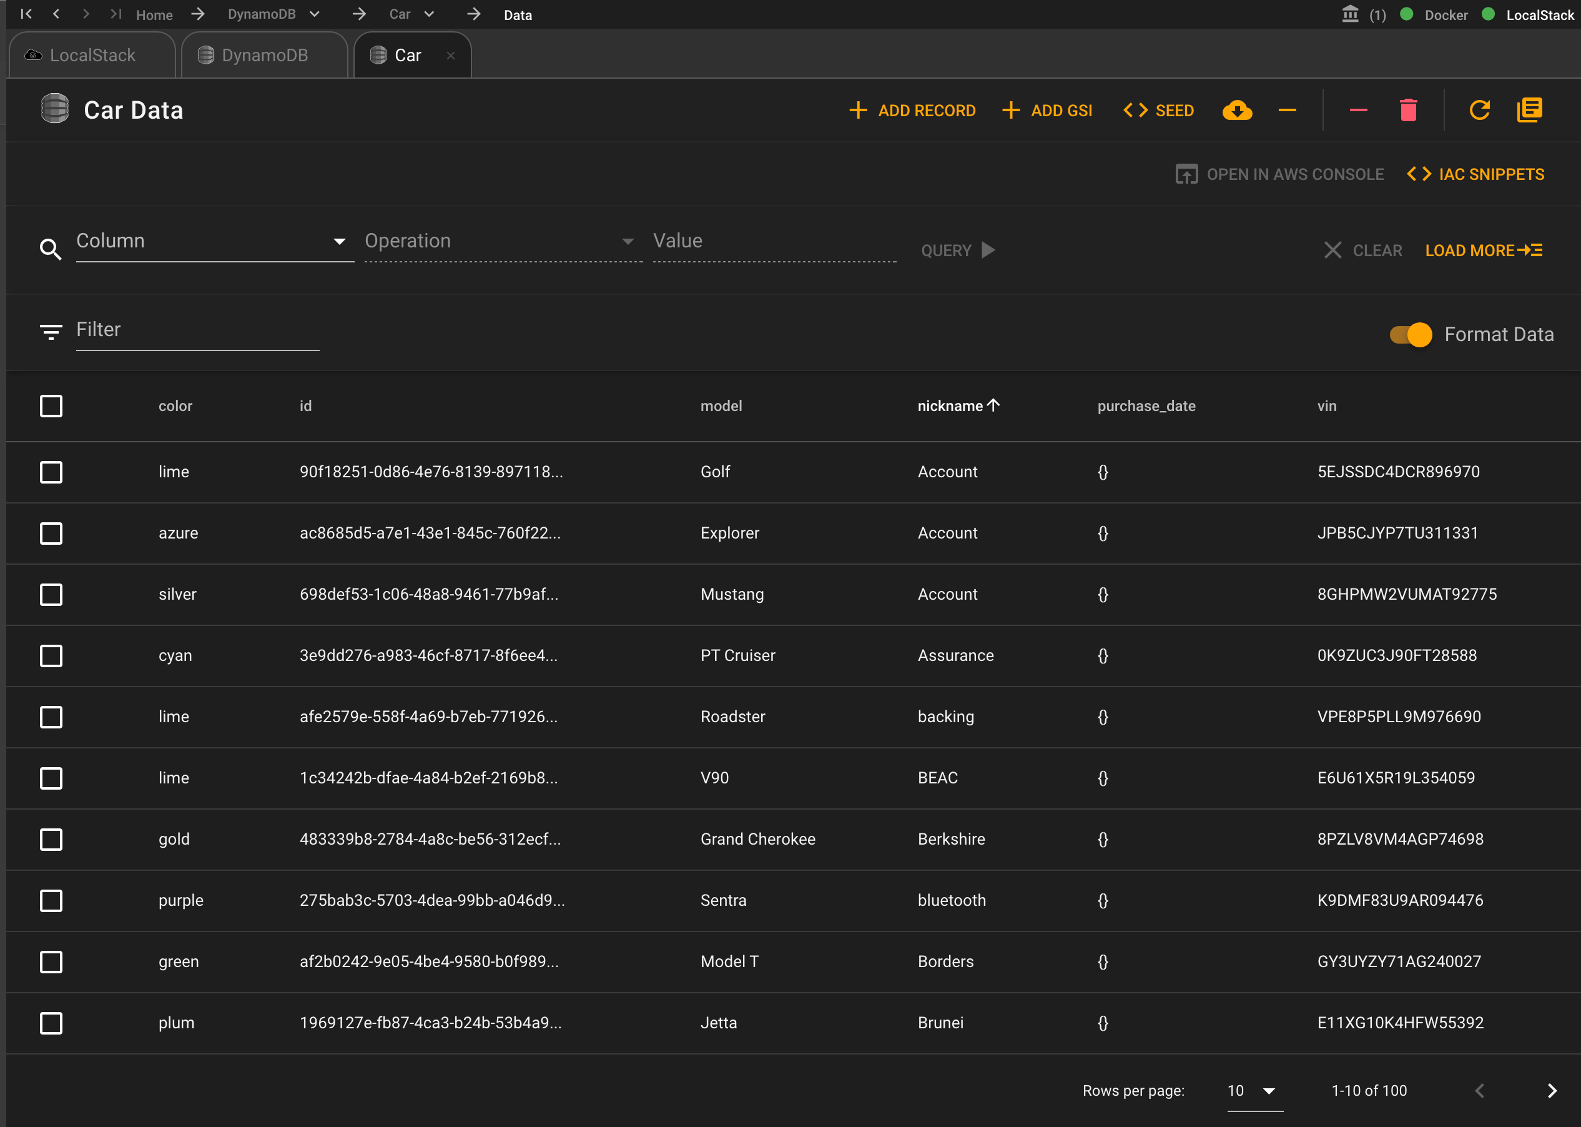Click the CLEAR button

pos(1362,251)
